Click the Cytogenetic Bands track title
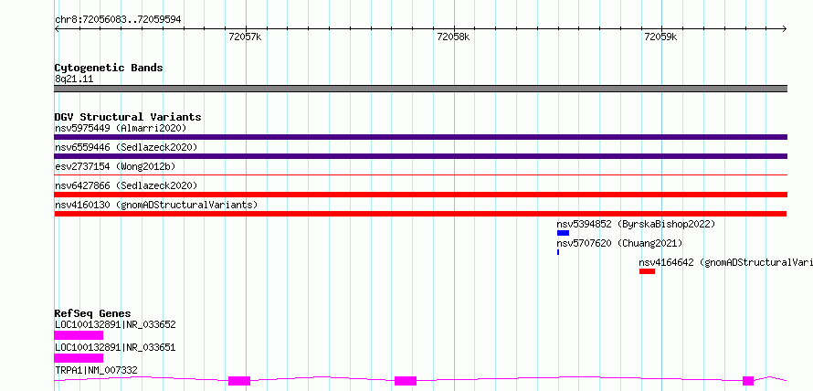813x391 pixels. [109, 68]
